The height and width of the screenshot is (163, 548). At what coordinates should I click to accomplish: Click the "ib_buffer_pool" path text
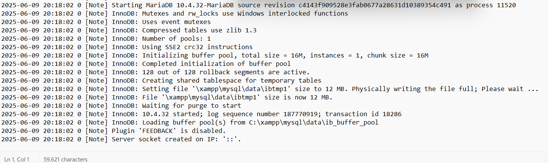(352, 123)
